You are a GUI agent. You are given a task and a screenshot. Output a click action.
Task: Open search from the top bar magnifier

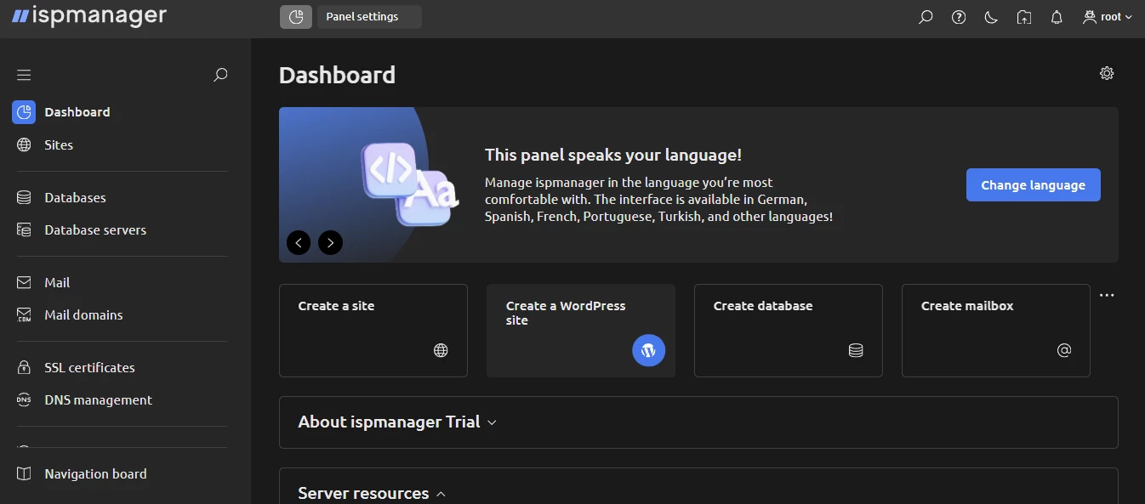926,16
